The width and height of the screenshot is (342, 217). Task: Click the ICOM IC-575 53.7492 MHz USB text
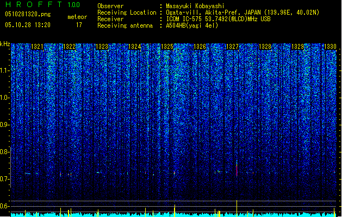coord(218,19)
